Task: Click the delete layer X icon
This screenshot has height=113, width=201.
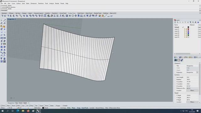Action: click(180, 22)
